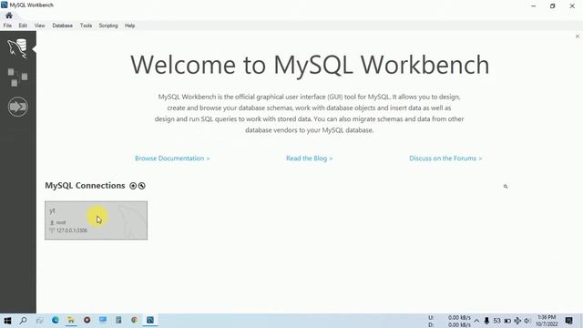Open the Models view in sidebar
The height and width of the screenshot is (328, 583).
[x=17, y=77]
